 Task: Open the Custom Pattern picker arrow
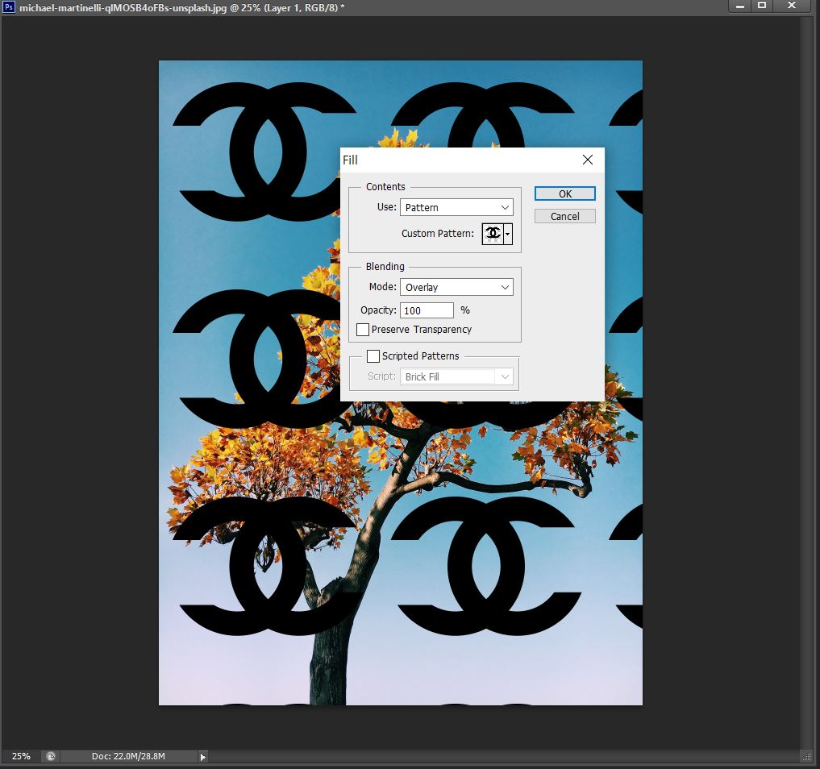pos(508,234)
